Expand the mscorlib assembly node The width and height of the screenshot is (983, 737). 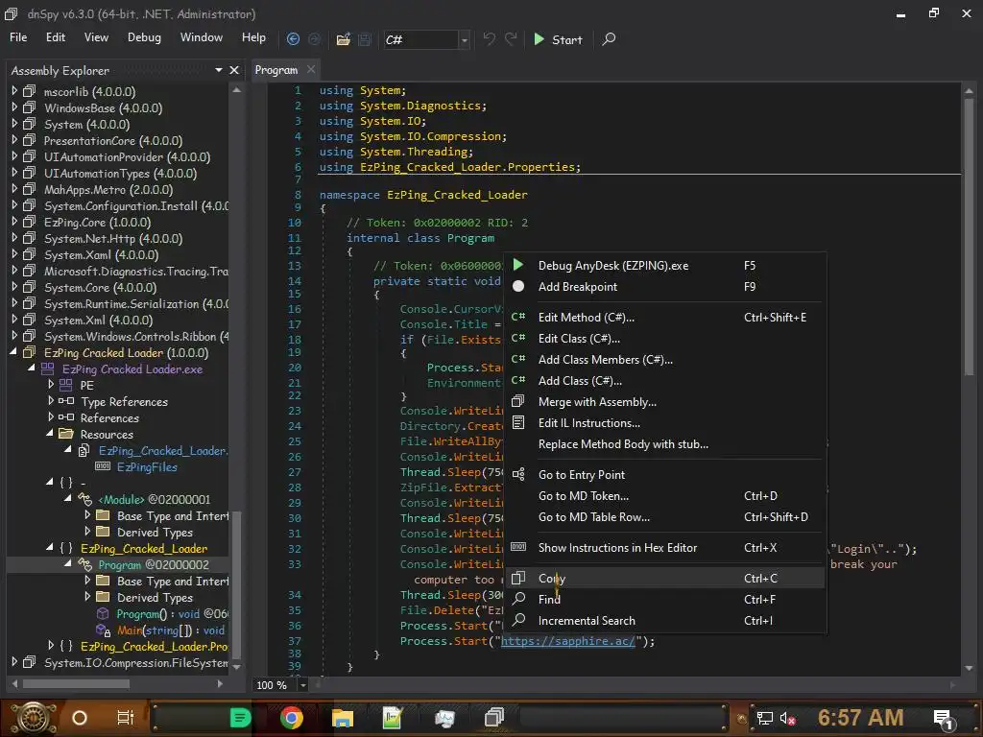point(14,92)
